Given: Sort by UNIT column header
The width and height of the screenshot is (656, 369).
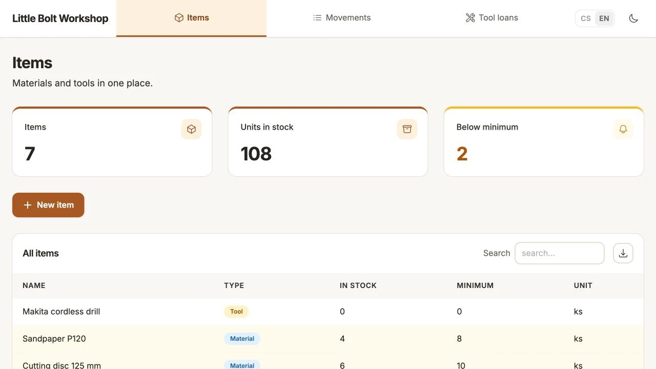Looking at the screenshot, I should [x=583, y=285].
